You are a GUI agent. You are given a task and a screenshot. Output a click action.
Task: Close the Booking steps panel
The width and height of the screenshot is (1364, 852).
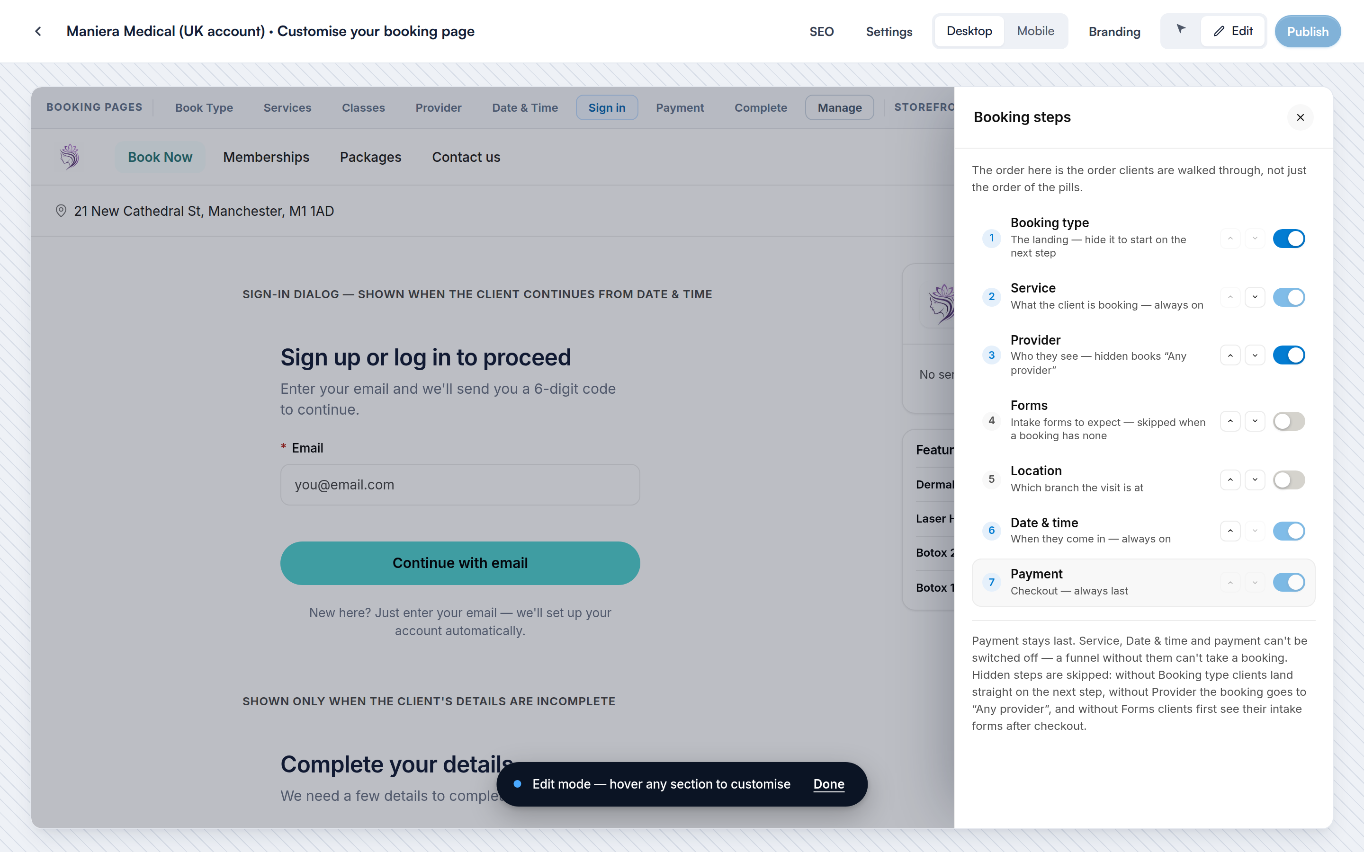pos(1301,117)
